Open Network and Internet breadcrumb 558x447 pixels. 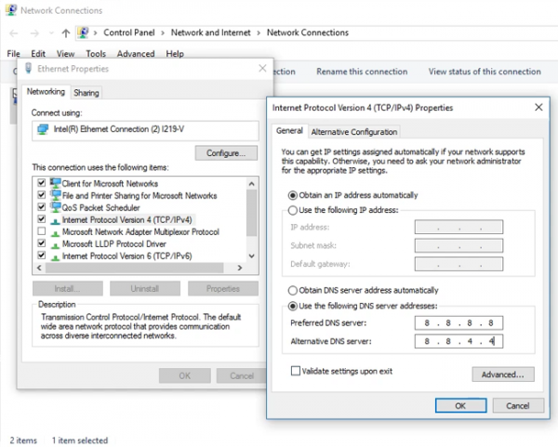[211, 33]
